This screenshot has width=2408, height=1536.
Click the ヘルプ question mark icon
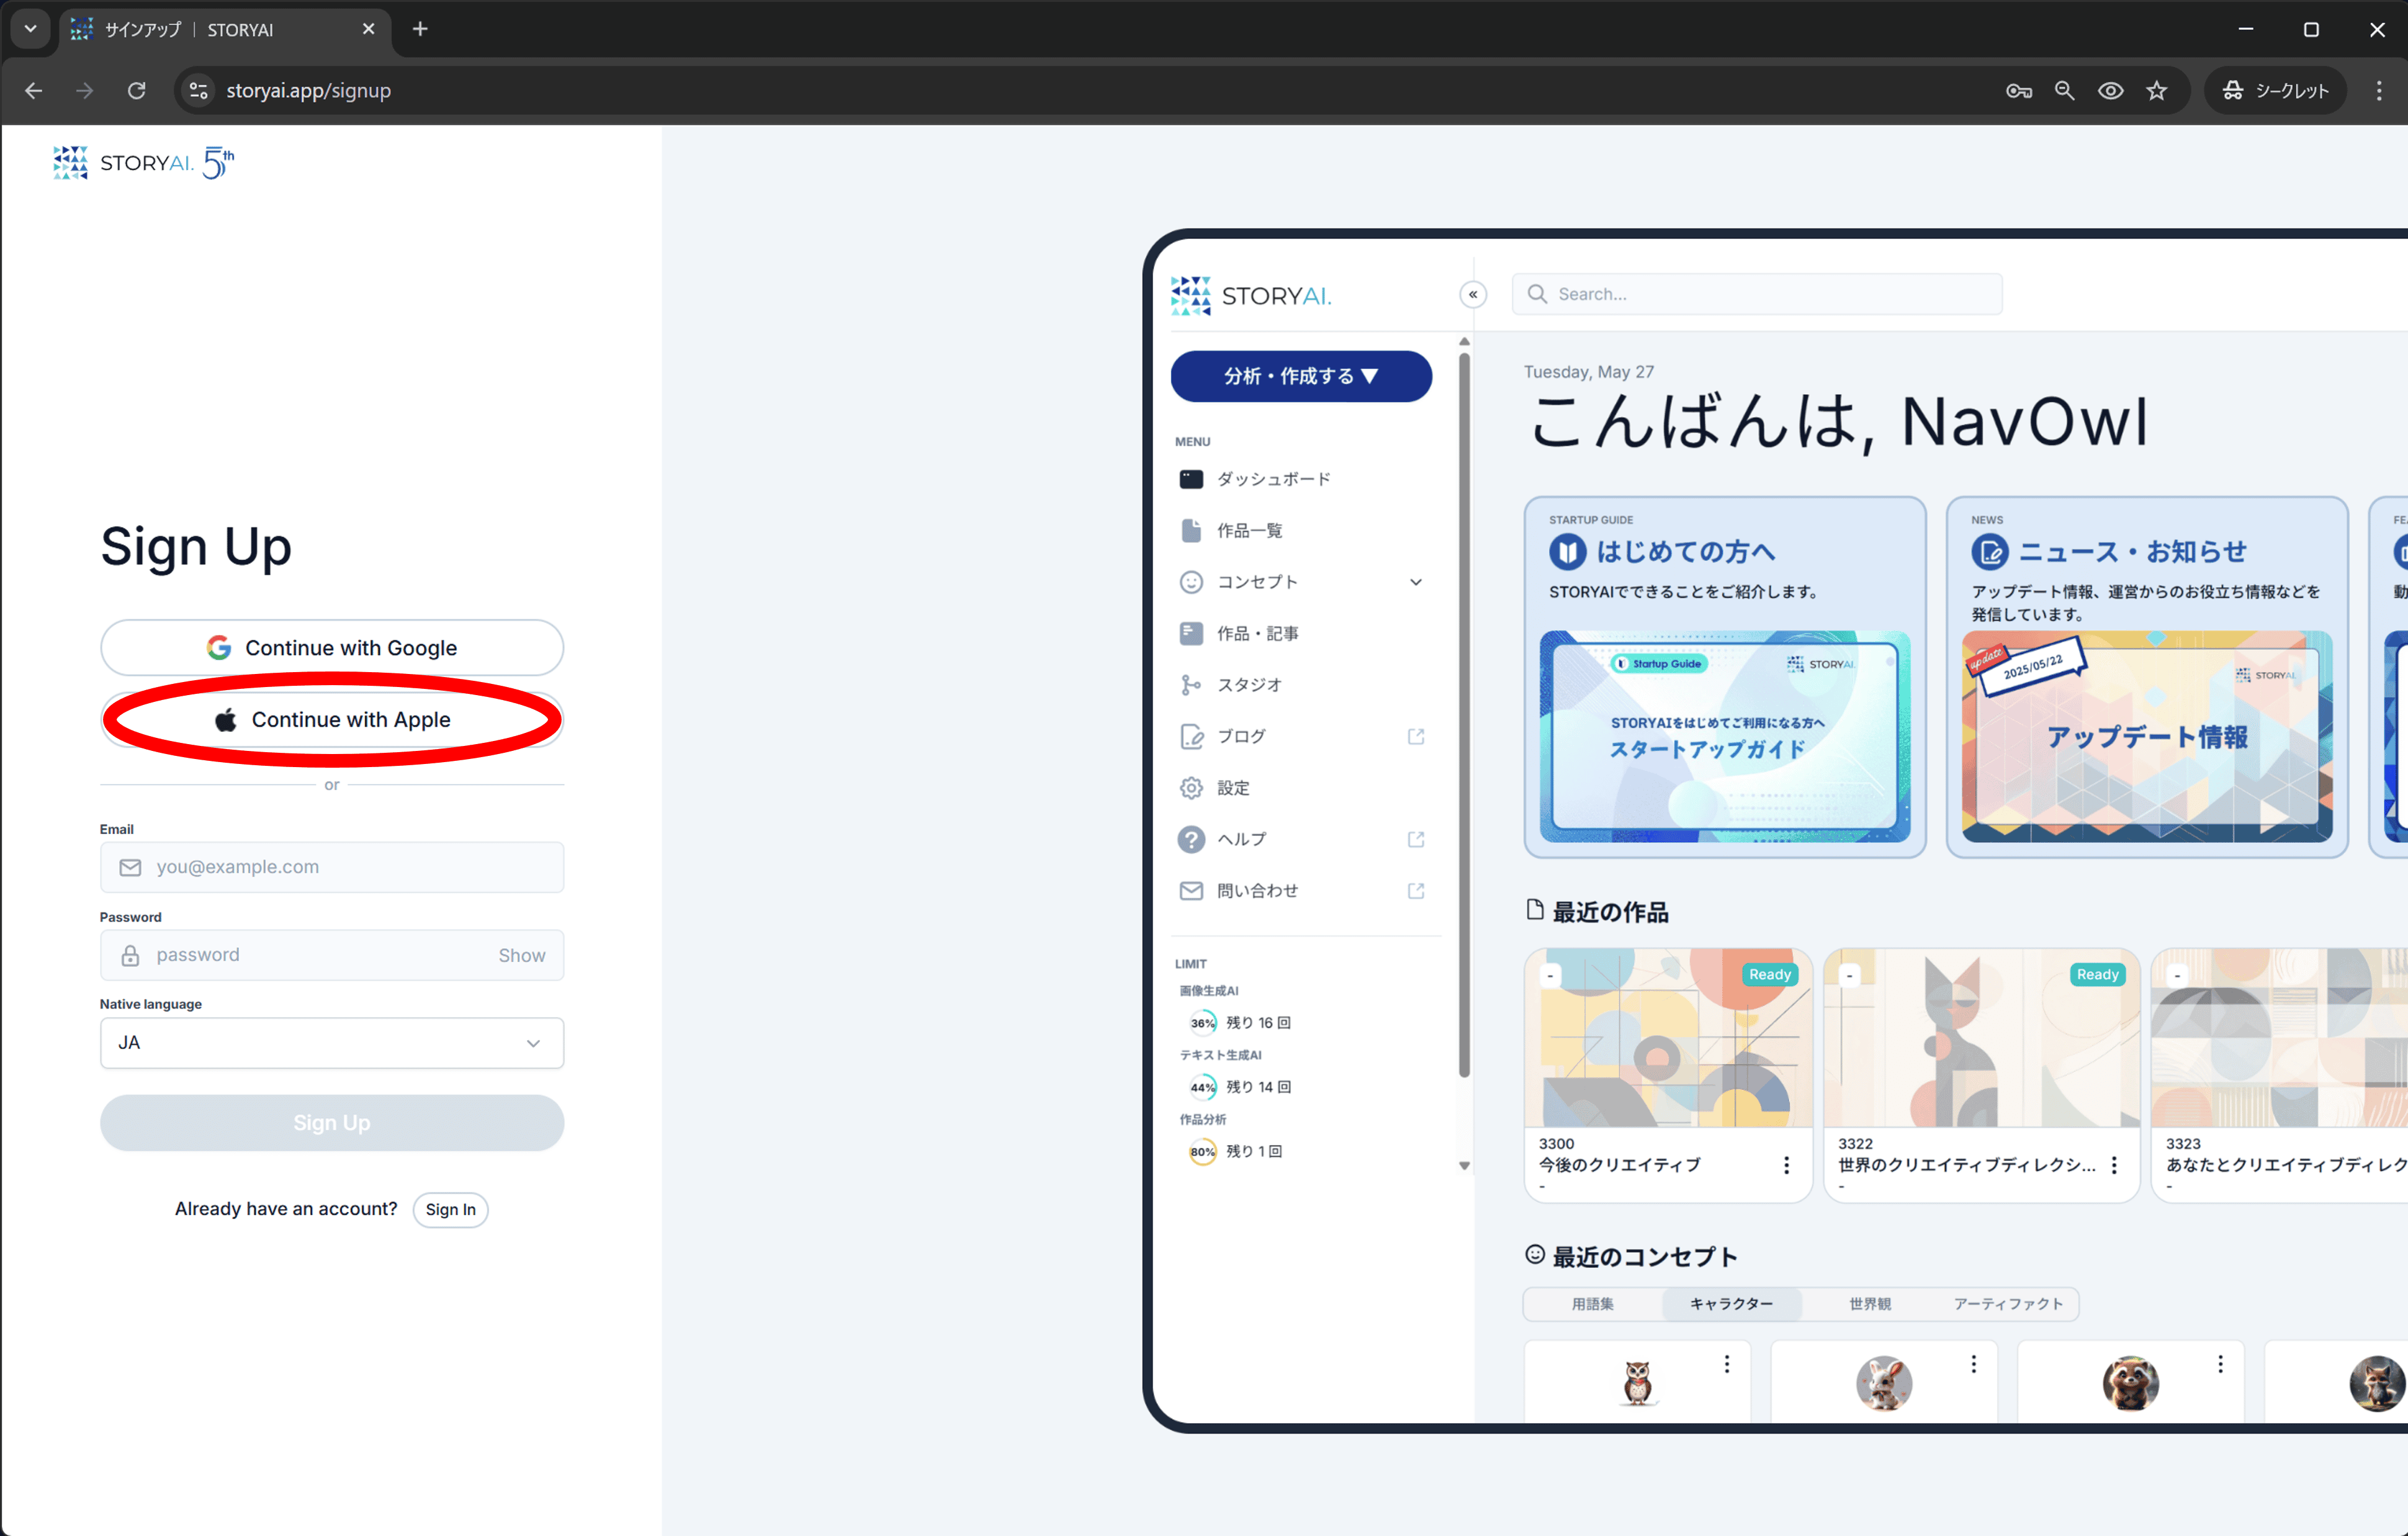point(1191,839)
